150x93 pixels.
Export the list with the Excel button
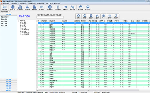104,16
